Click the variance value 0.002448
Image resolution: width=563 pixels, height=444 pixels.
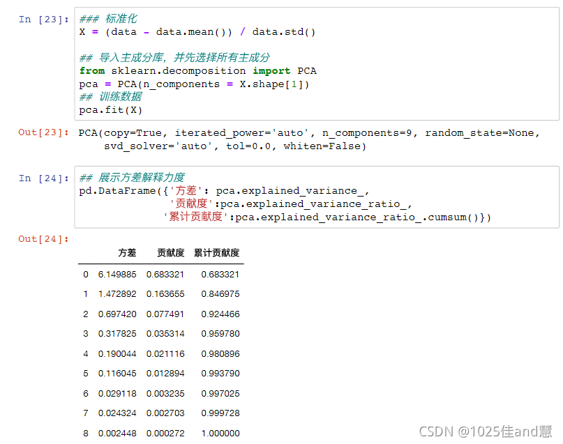point(117,434)
